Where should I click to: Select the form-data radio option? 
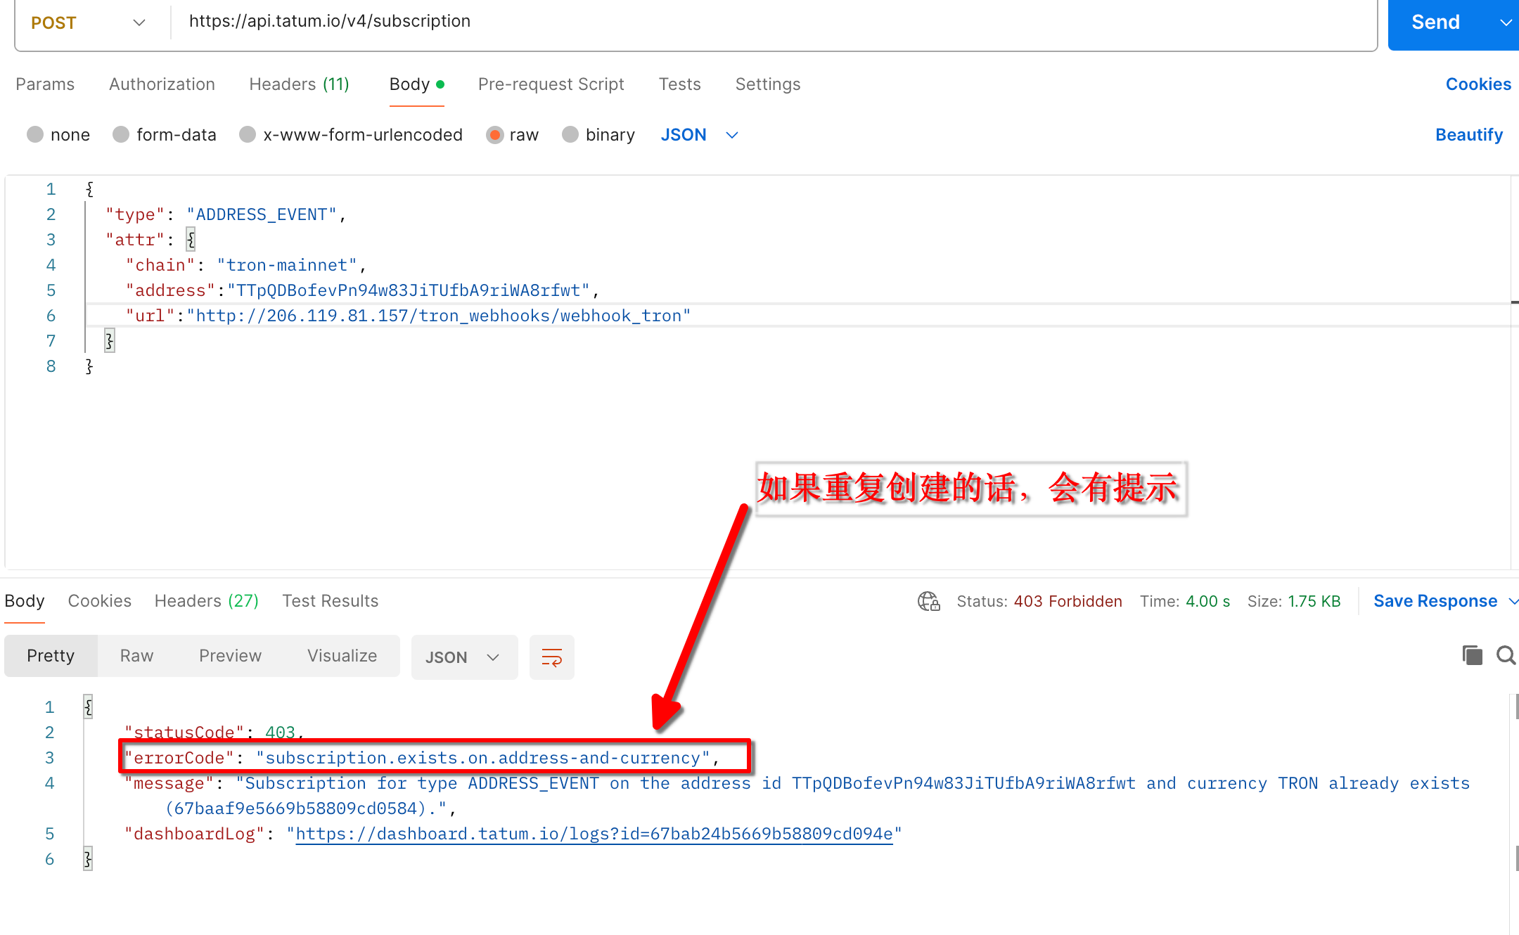pyautogui.click(x=121, y=134)
